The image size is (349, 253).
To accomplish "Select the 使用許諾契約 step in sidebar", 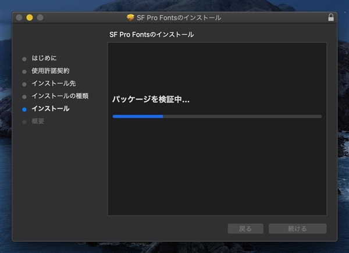I will click(51, 71).
